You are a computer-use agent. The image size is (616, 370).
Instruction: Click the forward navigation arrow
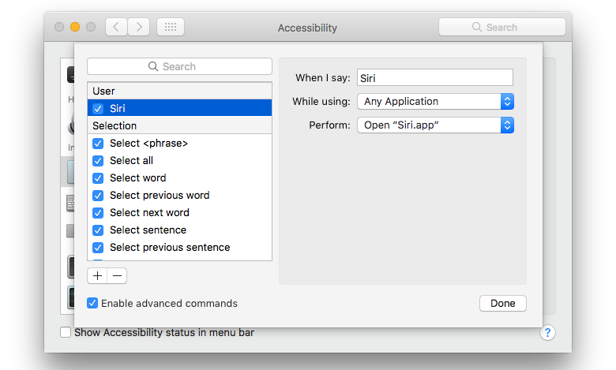point(139,27)
